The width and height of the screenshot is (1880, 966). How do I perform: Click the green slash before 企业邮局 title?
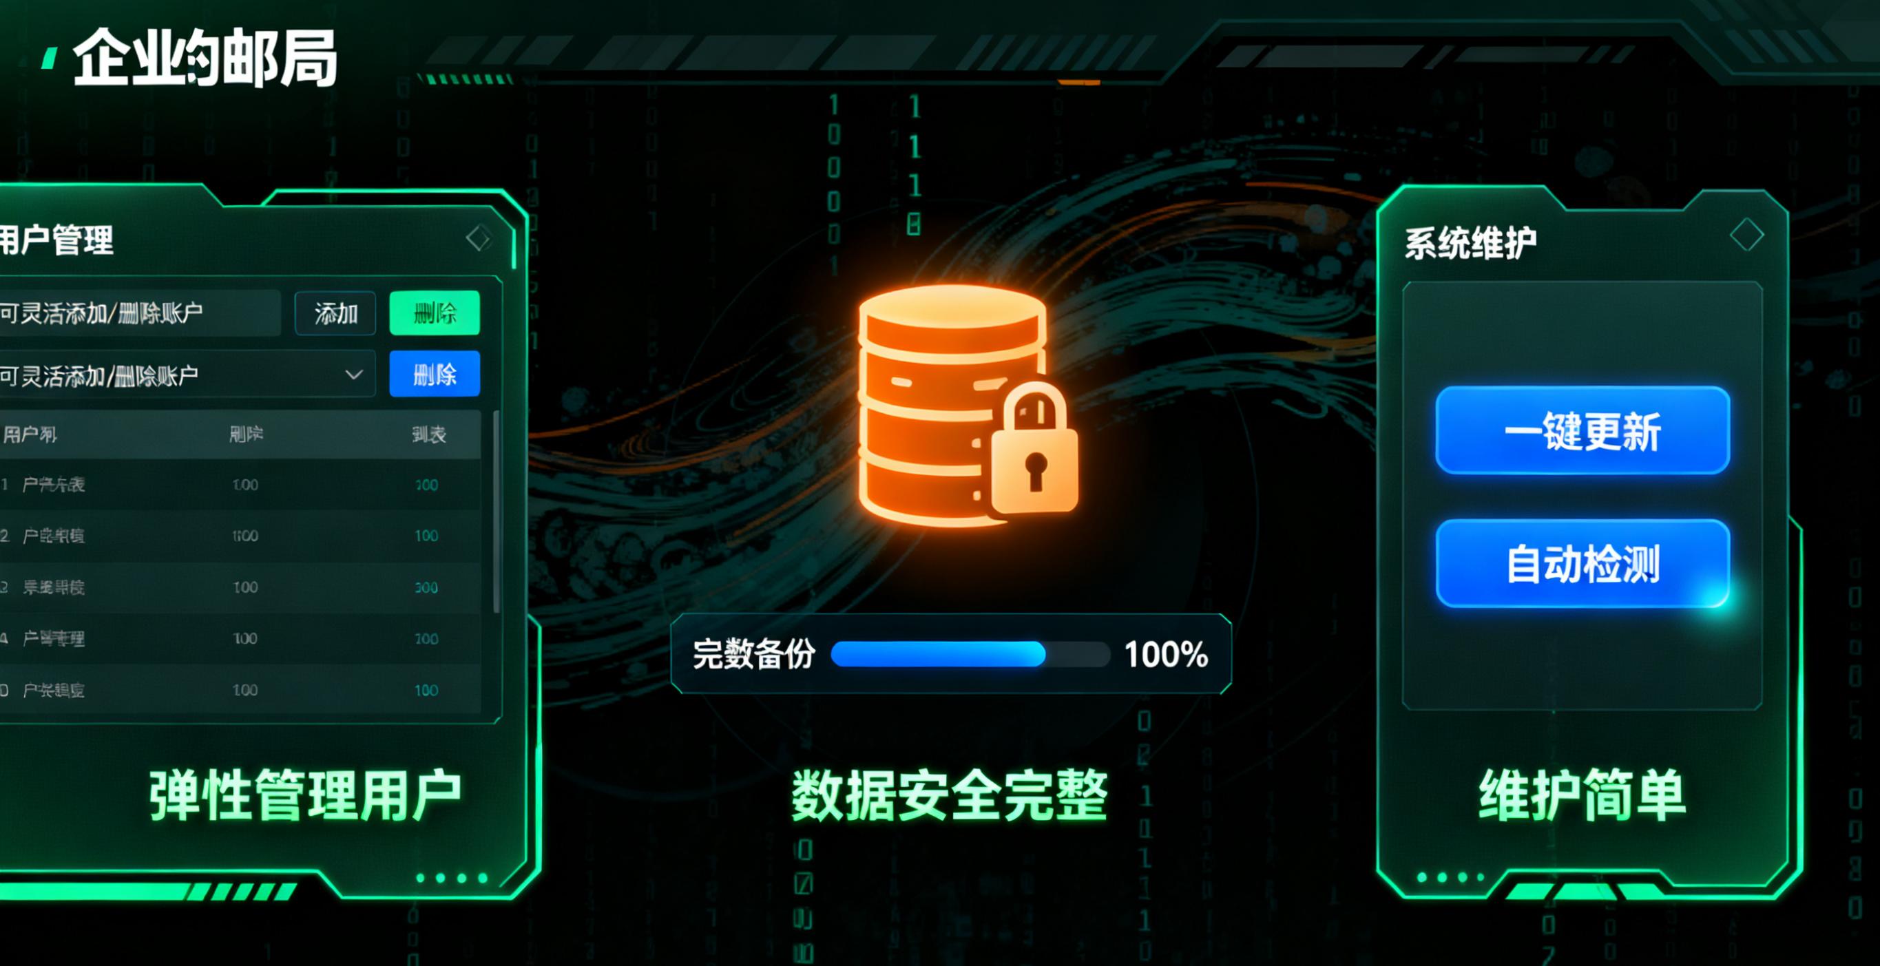[x=49, y=58]
